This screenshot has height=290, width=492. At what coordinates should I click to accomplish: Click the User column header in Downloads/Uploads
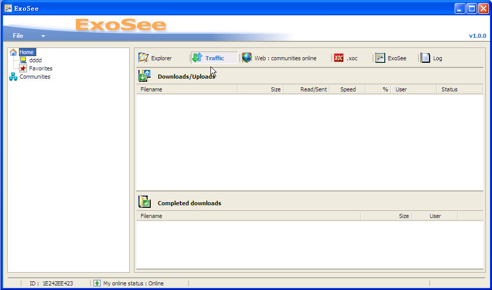click(x=413, y=89)
